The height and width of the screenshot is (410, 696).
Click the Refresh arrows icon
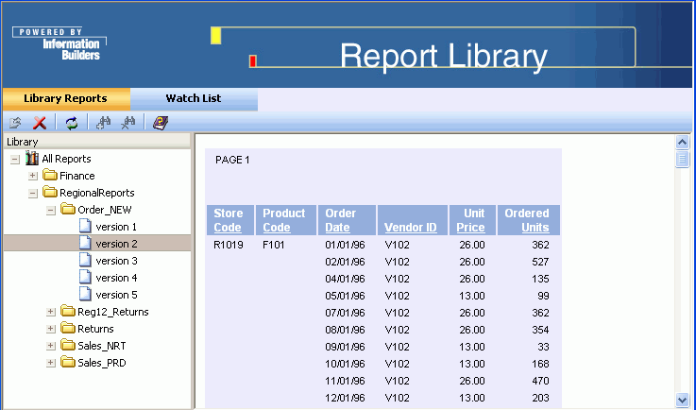coord(72,123)
